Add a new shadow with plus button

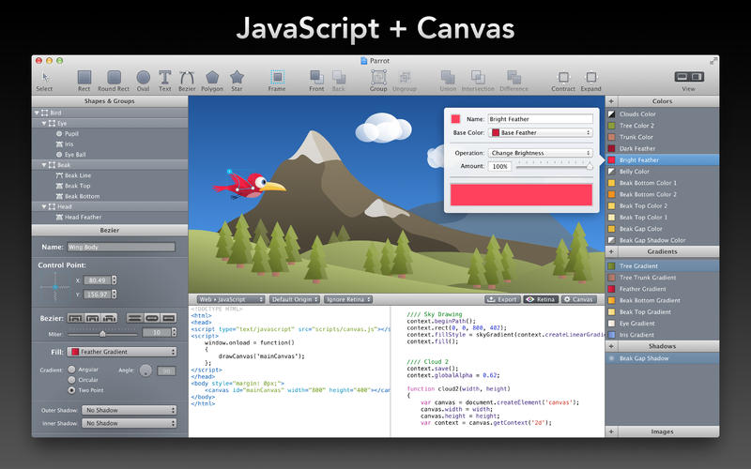[x=611, y=346]
